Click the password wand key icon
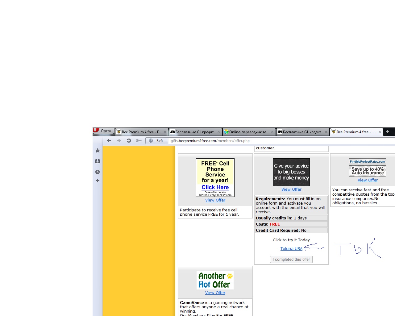The image size is (395, 316). pyautogui.click(x=139, y=141)
